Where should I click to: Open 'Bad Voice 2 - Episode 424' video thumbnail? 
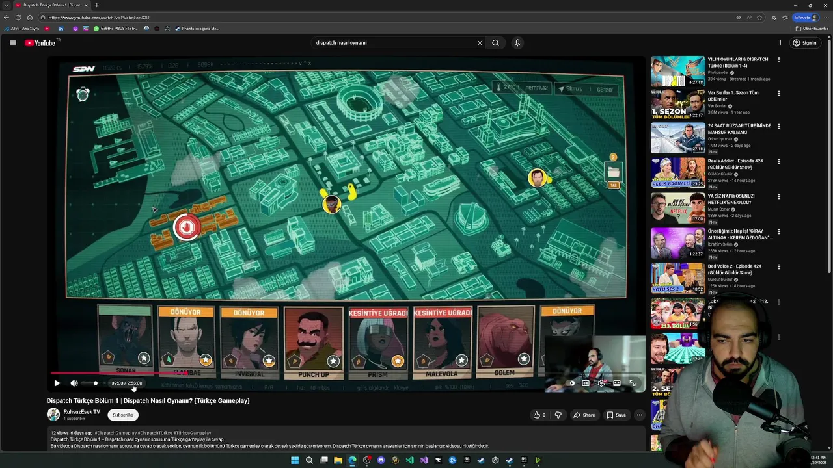pos(677,278)
